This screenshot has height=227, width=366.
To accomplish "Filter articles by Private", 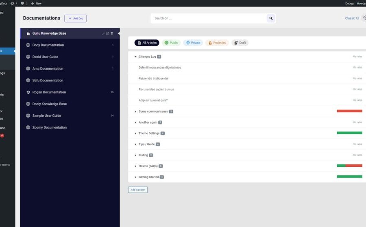I will click(193, 43).
